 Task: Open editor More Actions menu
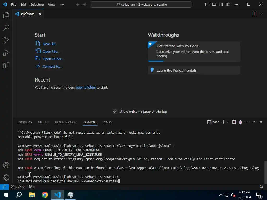[x=261, y=14]
